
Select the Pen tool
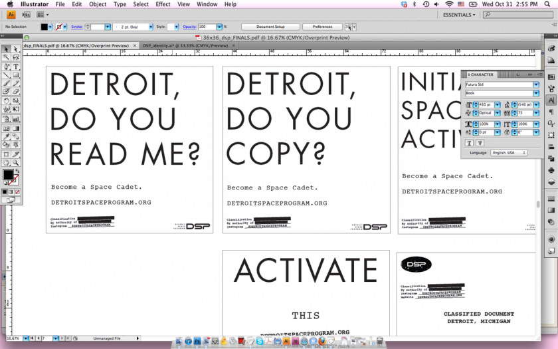click(x=6, y=66)
